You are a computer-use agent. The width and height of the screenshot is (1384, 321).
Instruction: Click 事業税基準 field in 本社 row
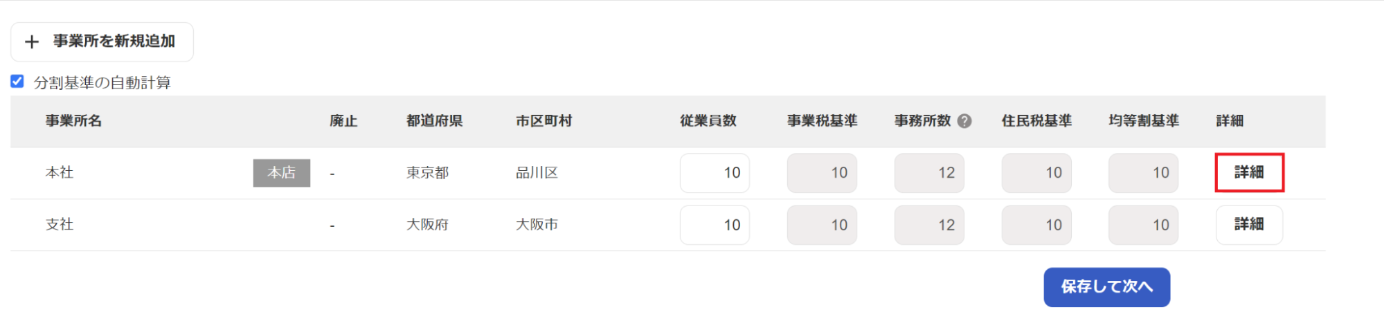822,173
